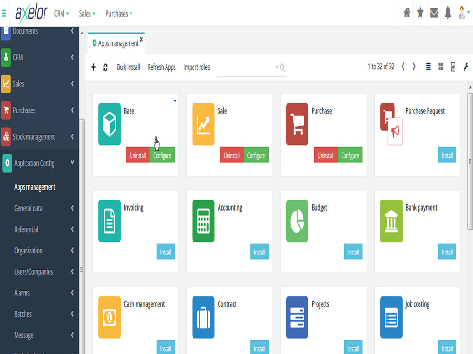Click the Purchase app cart icon

coord(297,124)
